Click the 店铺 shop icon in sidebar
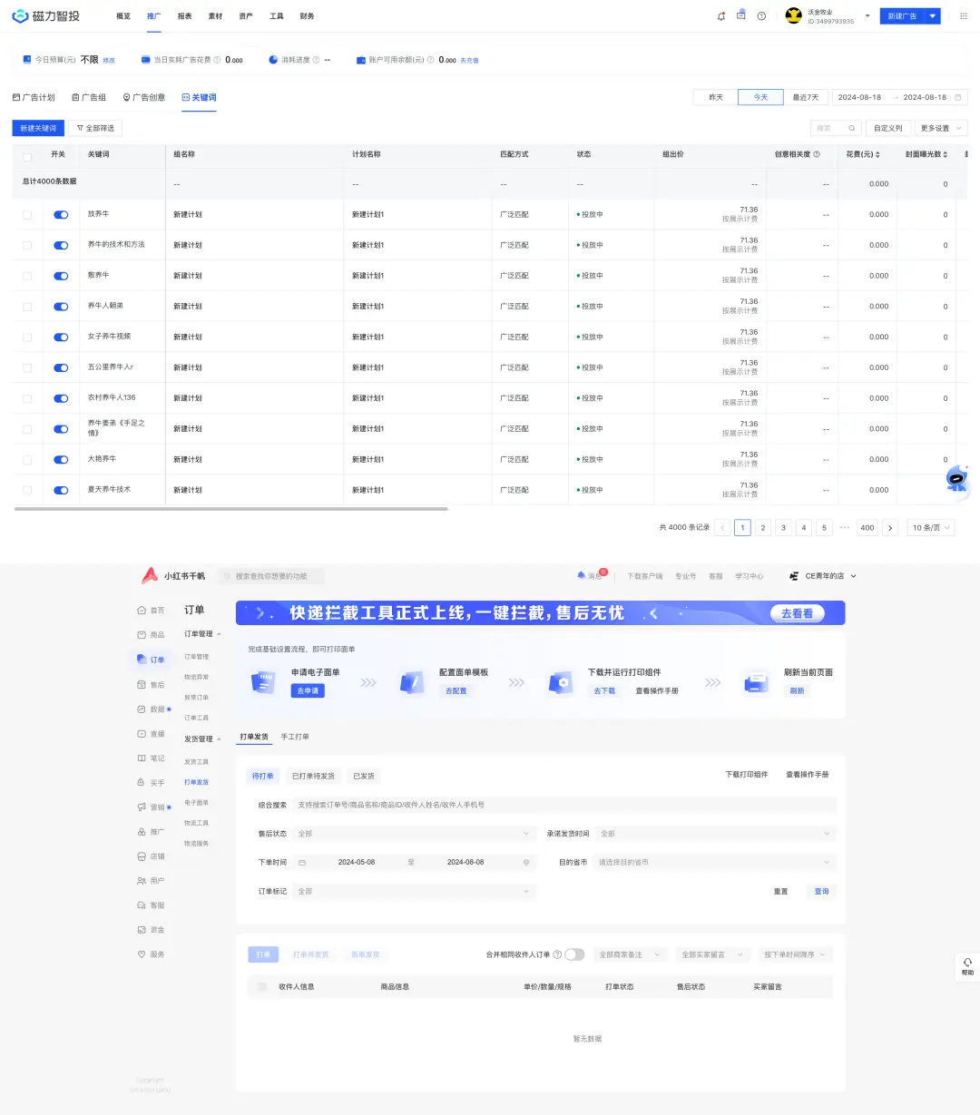Image resolution: width=980 pixels, height=1115 pixels. coord(142,856)
